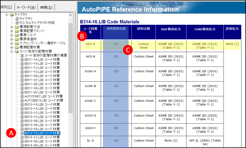The height and width of the screenshot is (148, 246).
Task: Switch to the キーワード(N) tab
Action: tap(26, 7)
